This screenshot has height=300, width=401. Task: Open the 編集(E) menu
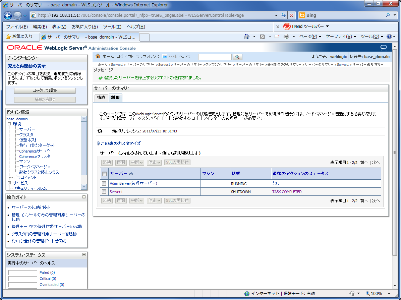coord(40,26)
